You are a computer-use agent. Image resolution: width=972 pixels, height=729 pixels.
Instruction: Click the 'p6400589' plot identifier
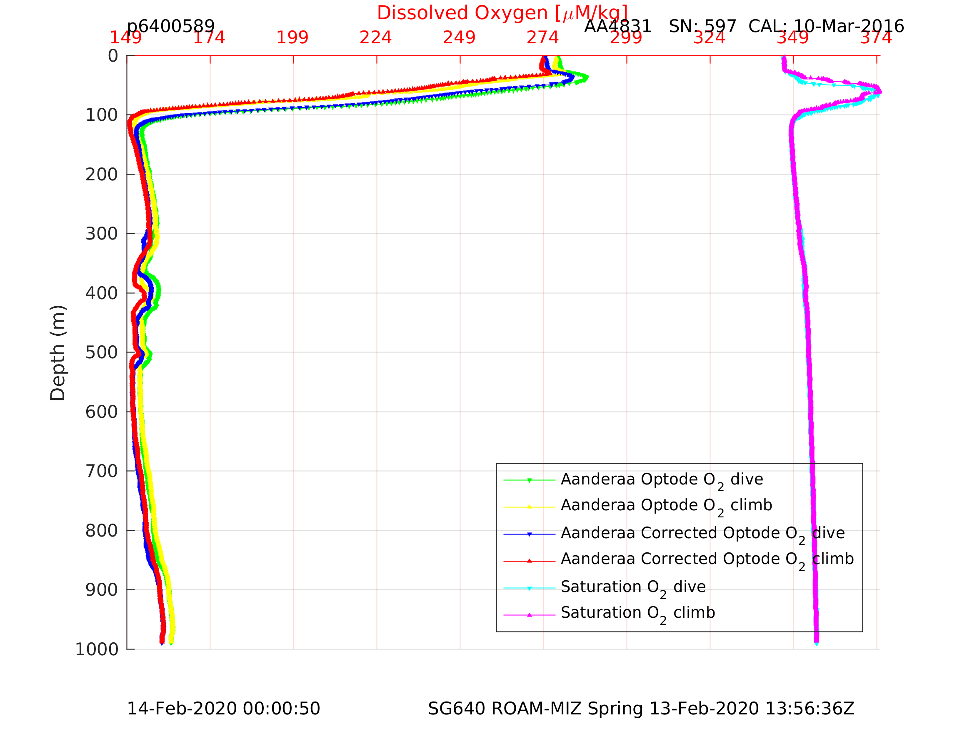170,27
